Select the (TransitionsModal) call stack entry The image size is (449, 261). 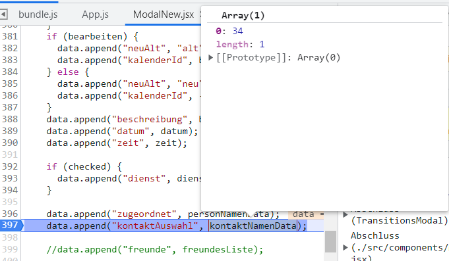coord(399,220)
